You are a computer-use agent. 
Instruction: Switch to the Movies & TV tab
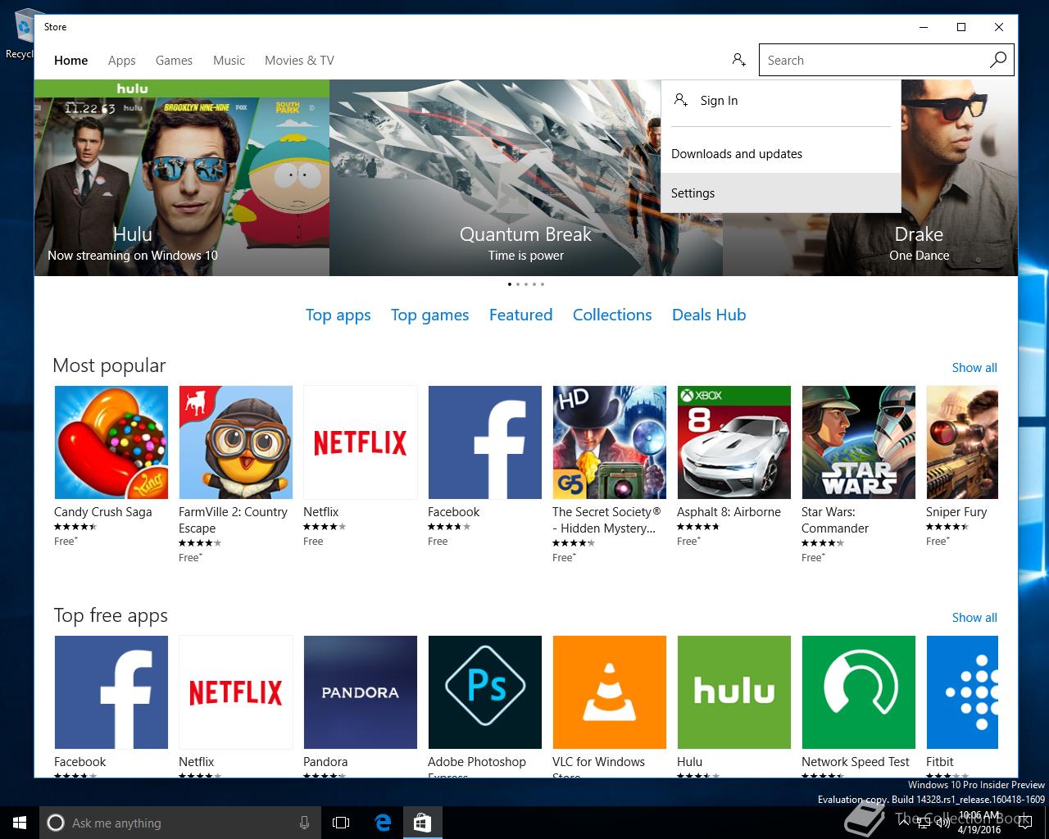tap(299, 60)
